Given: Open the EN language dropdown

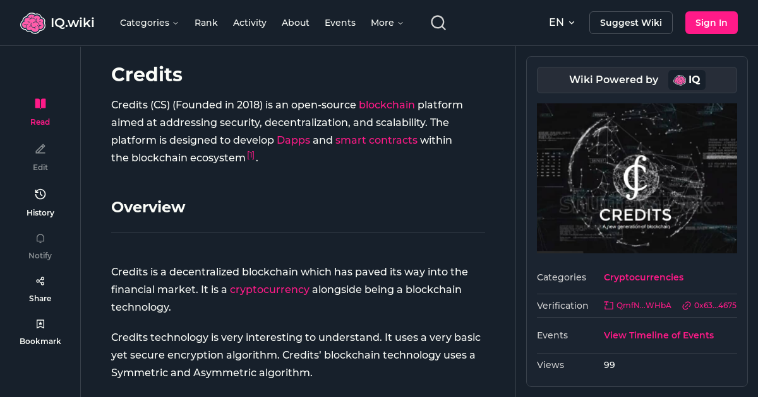Looking at the screenshot, I should pos(561,22).
